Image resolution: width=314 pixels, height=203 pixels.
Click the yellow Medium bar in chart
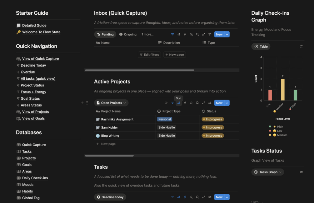282,90
